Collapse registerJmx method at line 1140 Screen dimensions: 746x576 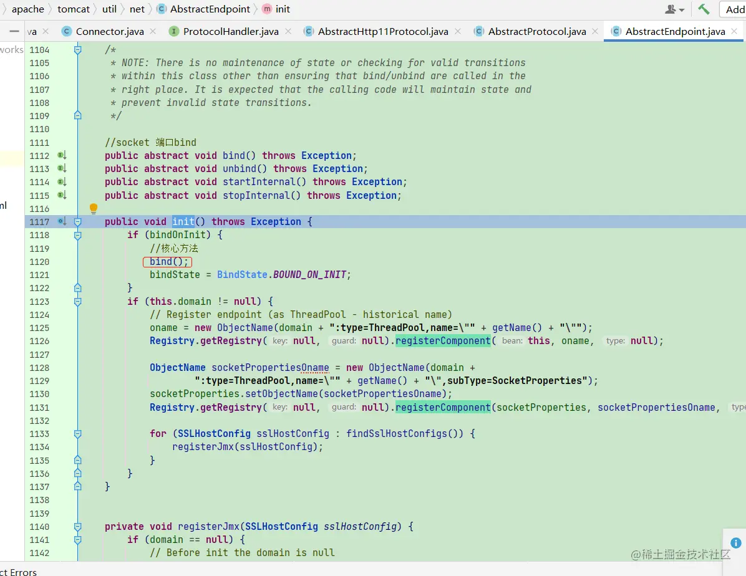point(77,527)
